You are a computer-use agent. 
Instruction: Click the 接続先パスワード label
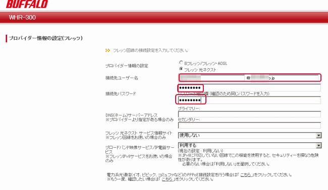click(121, 94)
